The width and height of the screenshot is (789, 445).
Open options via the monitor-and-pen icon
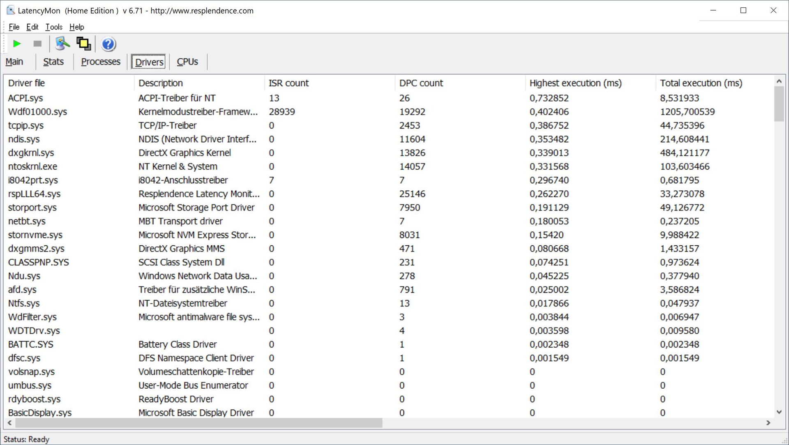coord(62,44)
